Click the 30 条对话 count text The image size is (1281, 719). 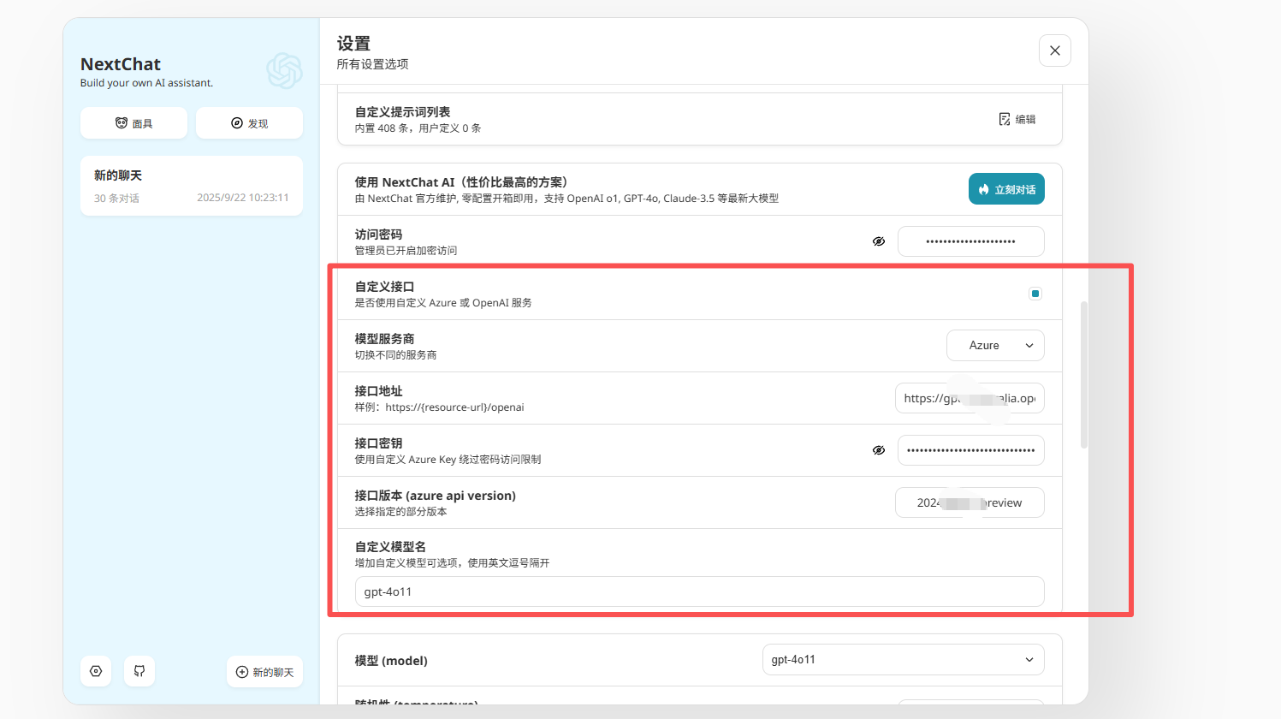pyautogui.click(x=116, y=198)
